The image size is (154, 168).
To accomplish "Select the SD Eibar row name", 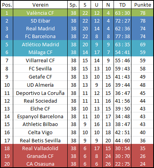I will [40, 21].
